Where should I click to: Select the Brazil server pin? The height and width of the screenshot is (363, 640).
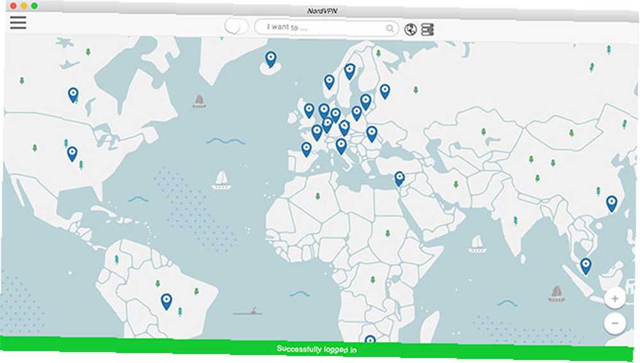(166, 302)
